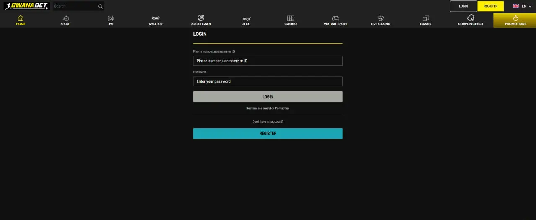
Task: Open the CASINO menu label
Action: (x=291, y=24)
